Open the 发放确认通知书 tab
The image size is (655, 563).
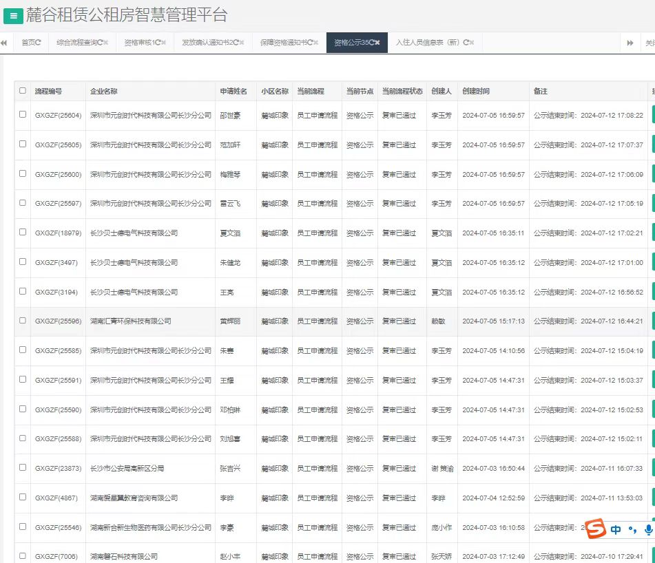(208, 43)
